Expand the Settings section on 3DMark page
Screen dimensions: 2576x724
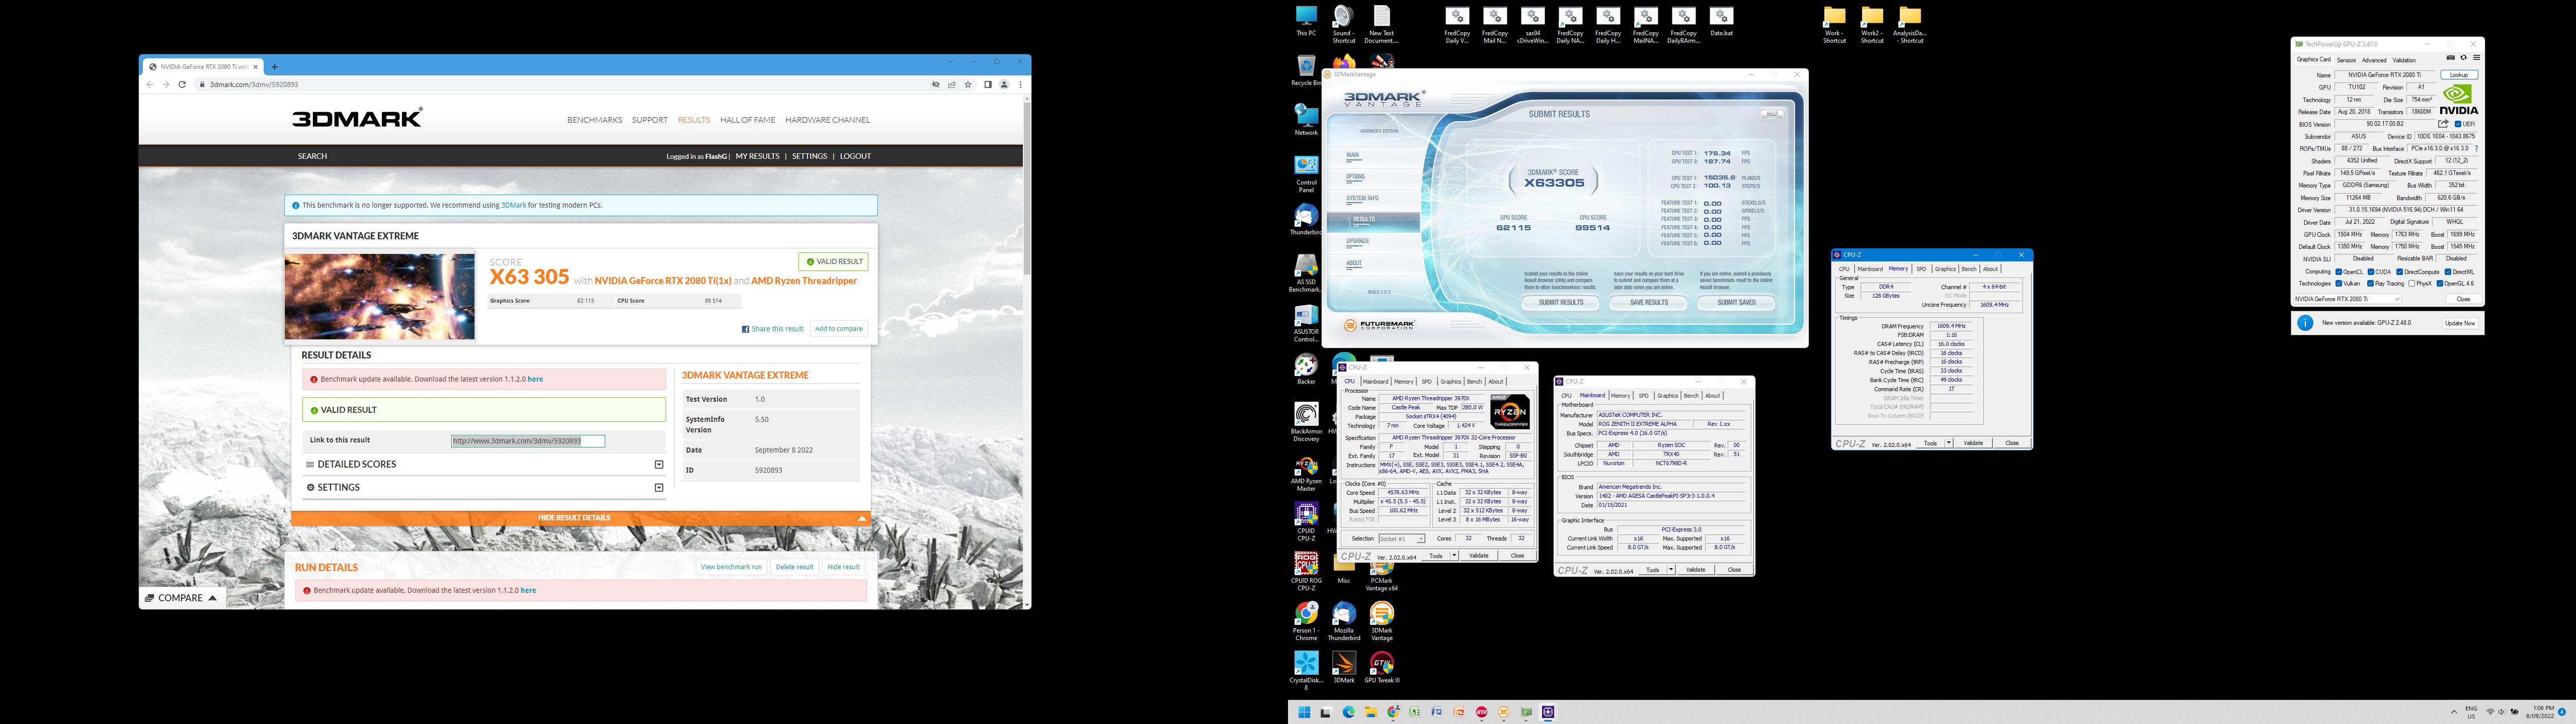pos(485,488)
